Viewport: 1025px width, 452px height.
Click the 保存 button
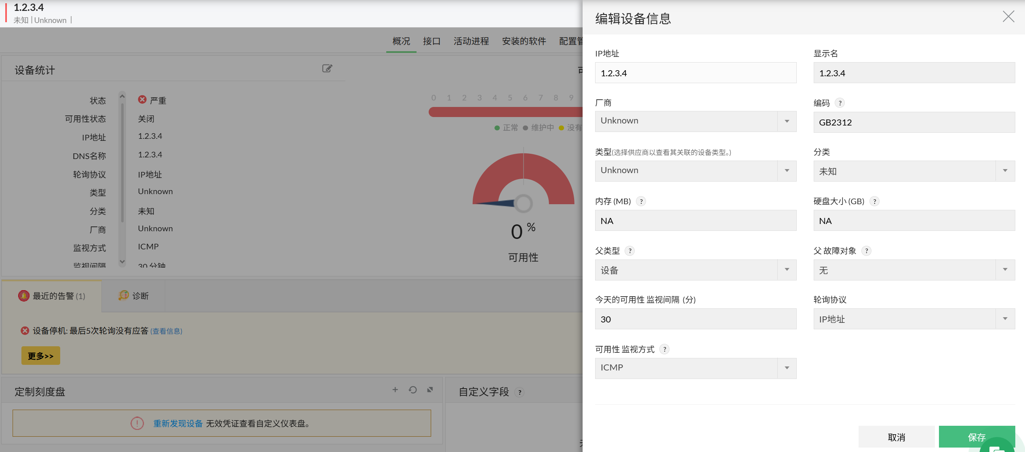point(977,437)
